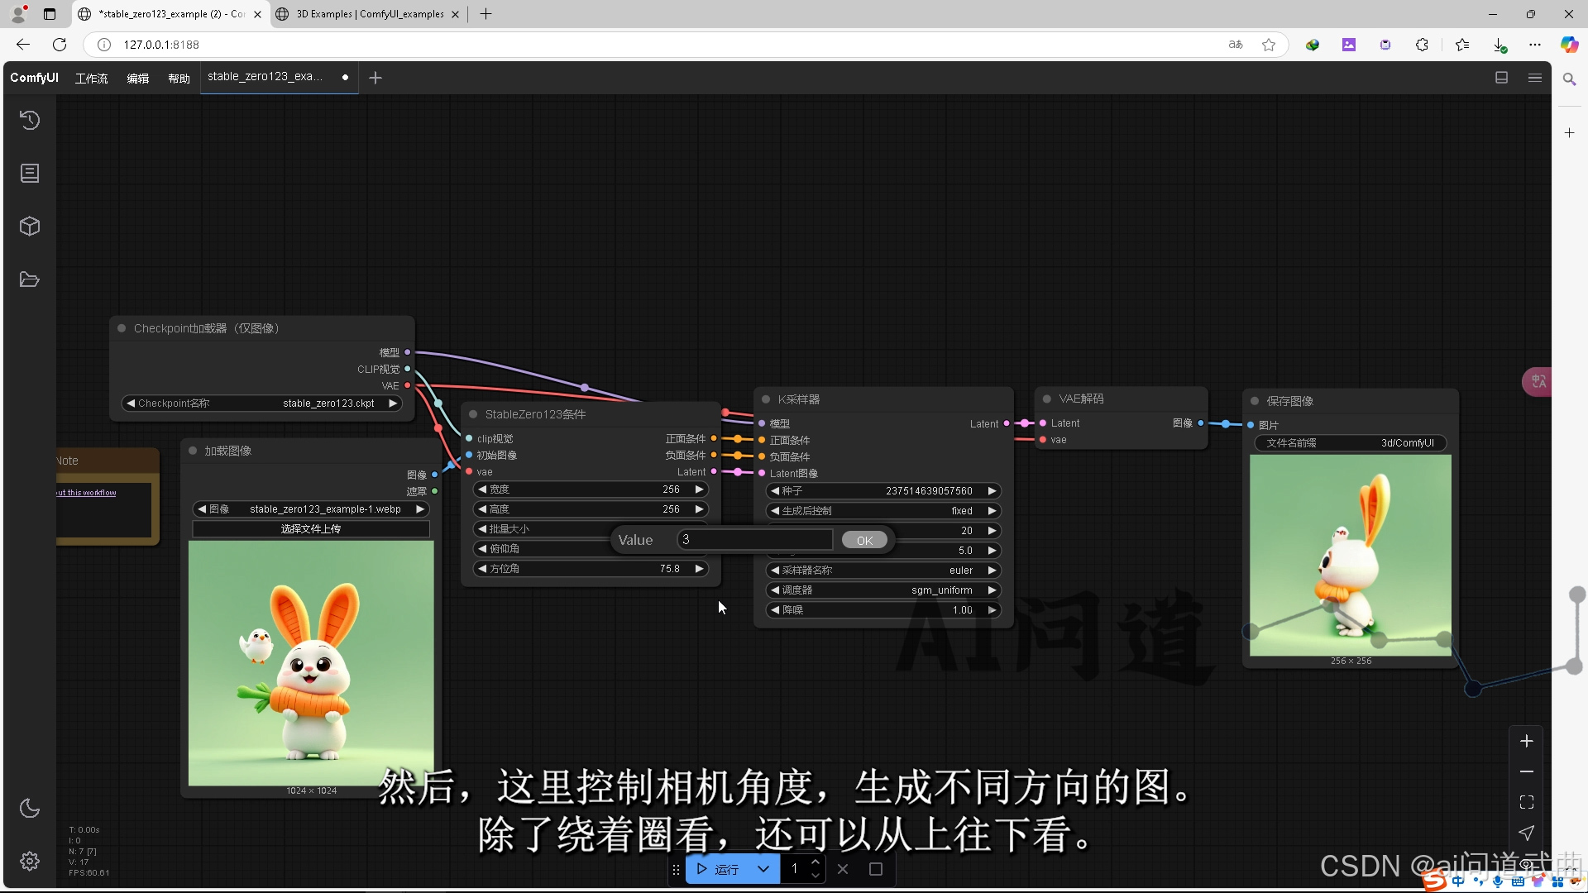
Task: Click the zoom in plus canvas button
Action: point(1527,741)
